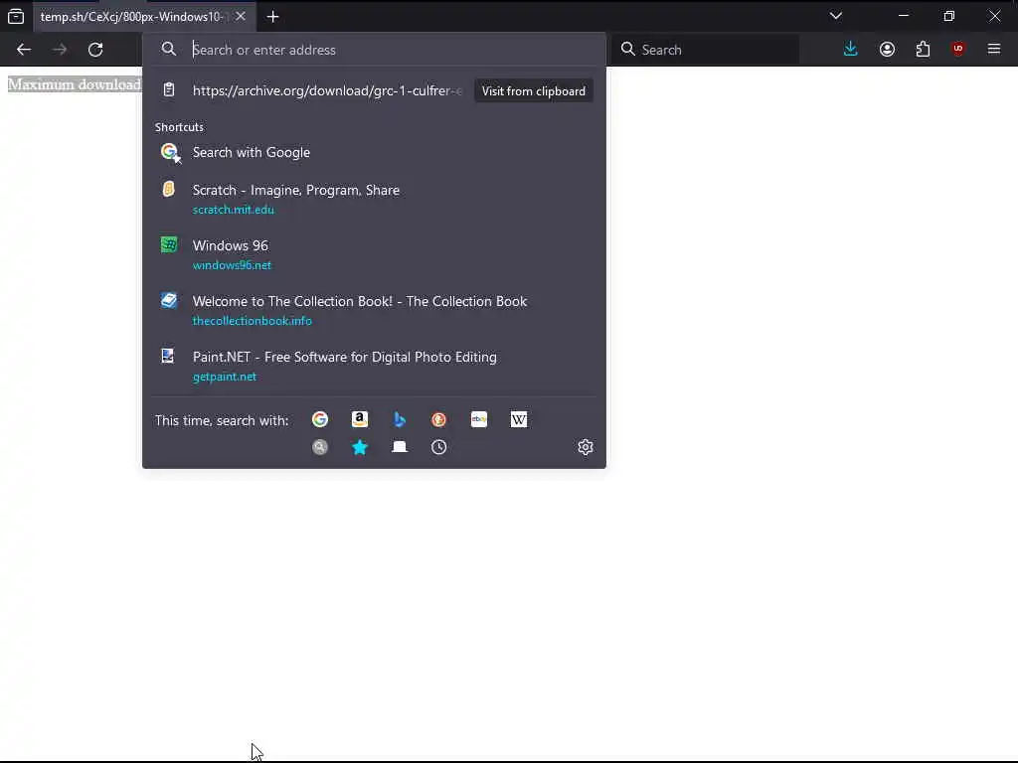The height and width of the screenshot is (763, 1018).
Task: Click the thecollectionbook.info address
Action: [252, 321]
